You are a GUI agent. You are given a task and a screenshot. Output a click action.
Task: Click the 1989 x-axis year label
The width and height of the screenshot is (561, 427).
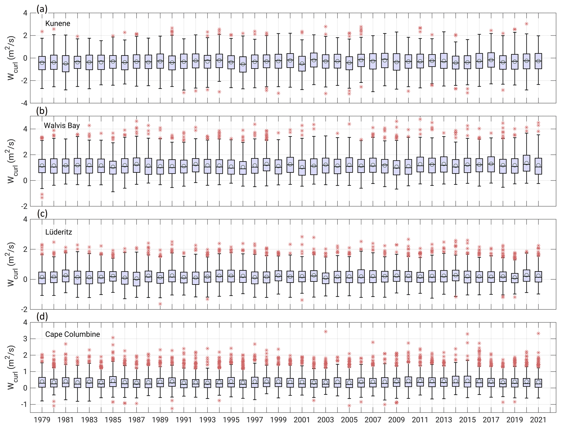click(x=160, y=420)
